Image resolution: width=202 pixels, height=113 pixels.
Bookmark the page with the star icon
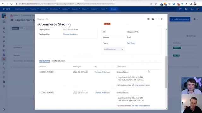point(156,4)
